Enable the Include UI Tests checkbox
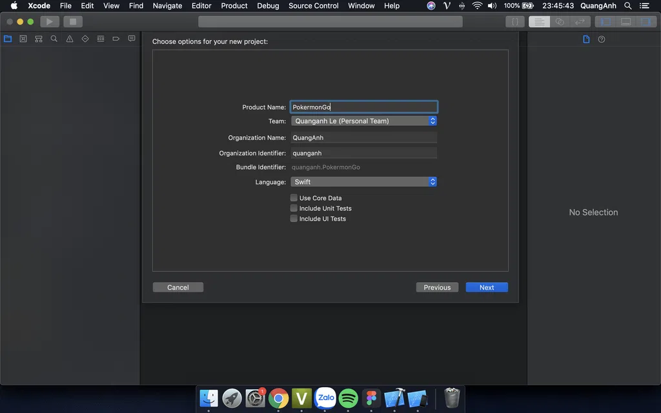The width and height of the screenshot is (661, 413). (x=294, y=218)
